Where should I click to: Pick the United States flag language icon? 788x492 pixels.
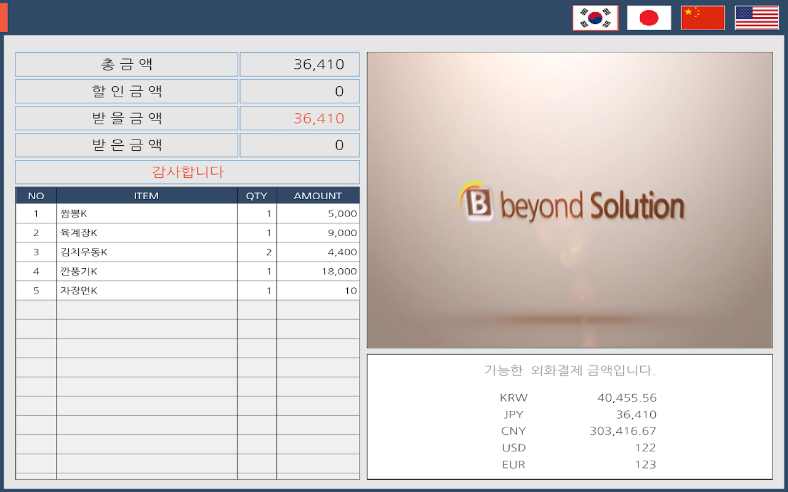pos(757,18)
